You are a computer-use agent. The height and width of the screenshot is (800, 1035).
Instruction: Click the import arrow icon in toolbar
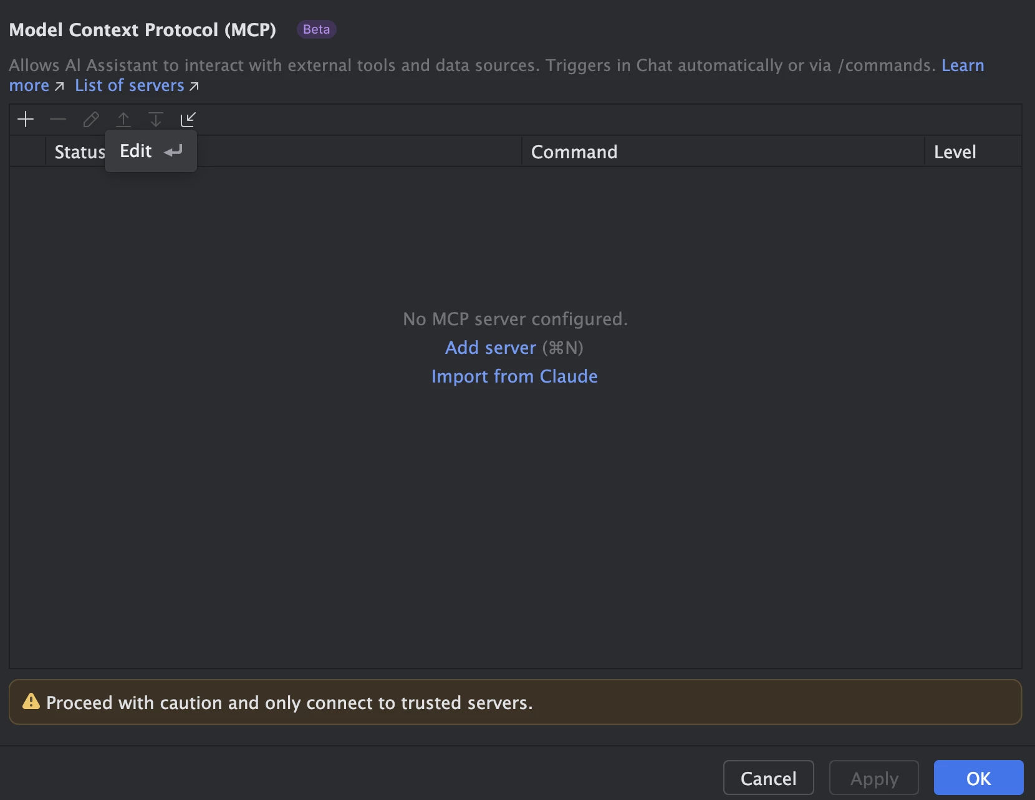188,119
